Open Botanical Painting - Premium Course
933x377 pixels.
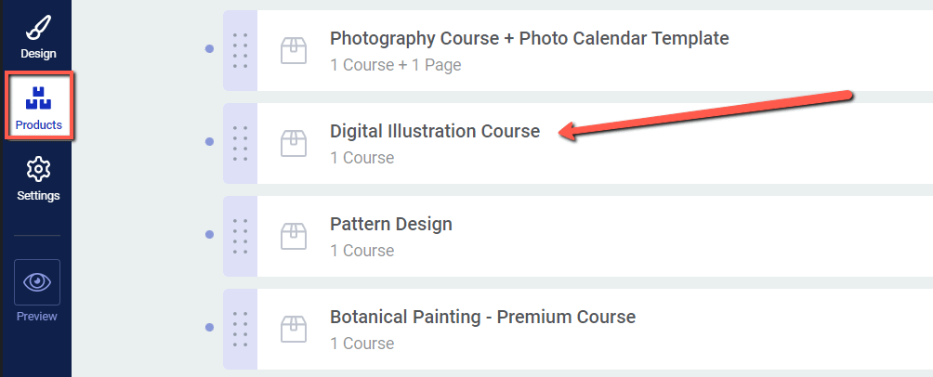(482, 317)
